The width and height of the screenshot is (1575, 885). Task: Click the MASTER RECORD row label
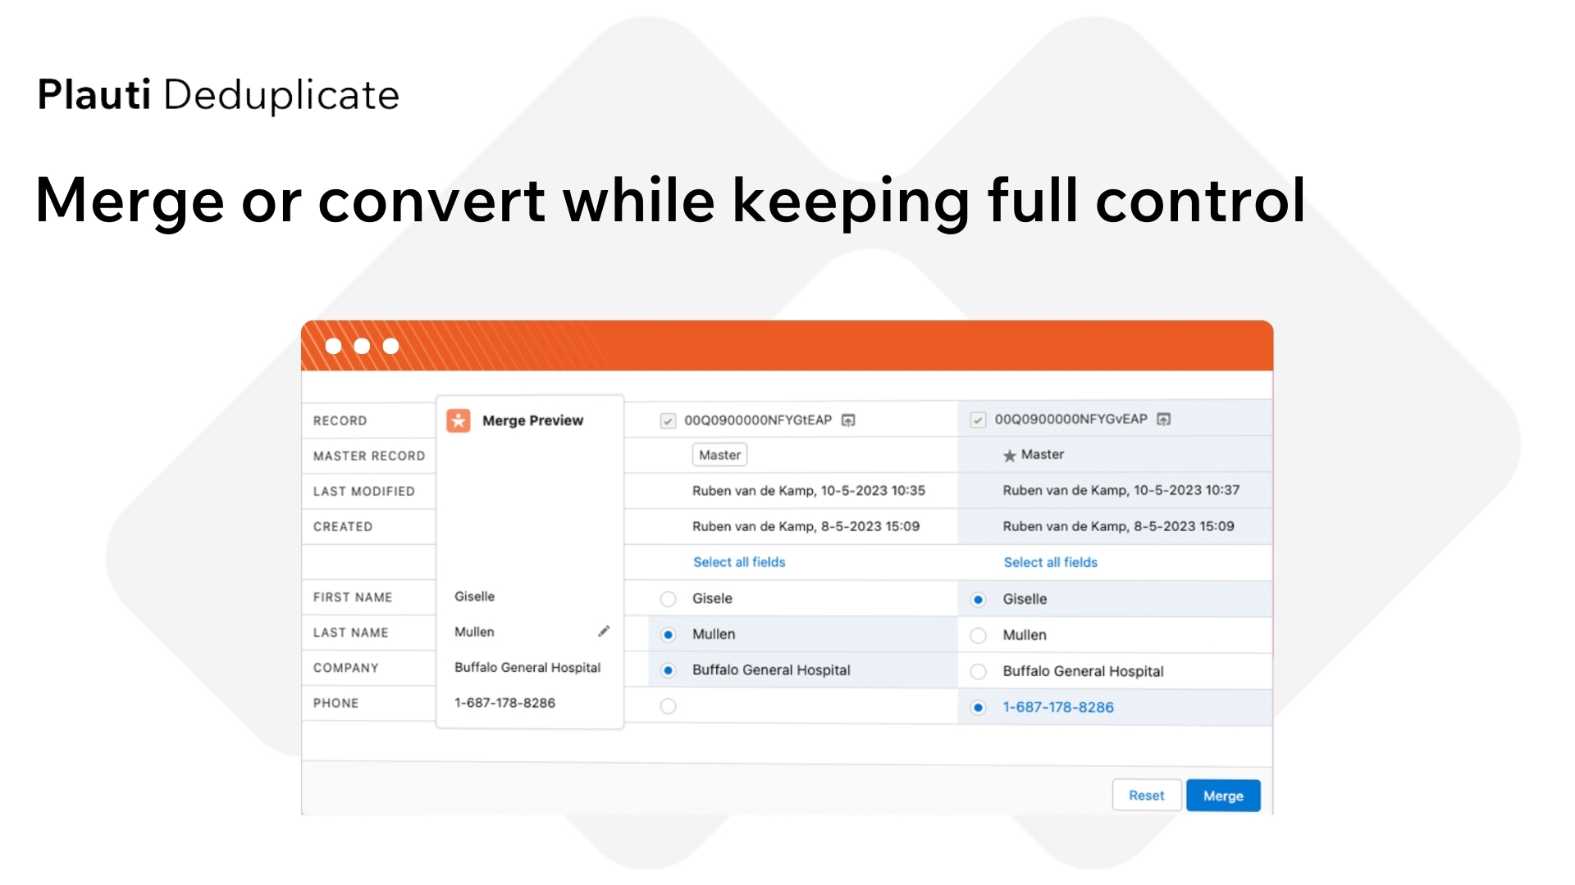pos(369,456)
